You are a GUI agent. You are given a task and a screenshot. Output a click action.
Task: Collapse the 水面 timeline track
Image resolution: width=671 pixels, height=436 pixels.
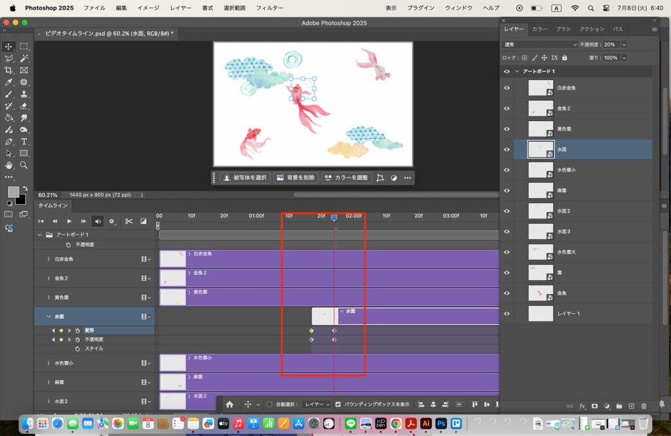click(48, 317)
